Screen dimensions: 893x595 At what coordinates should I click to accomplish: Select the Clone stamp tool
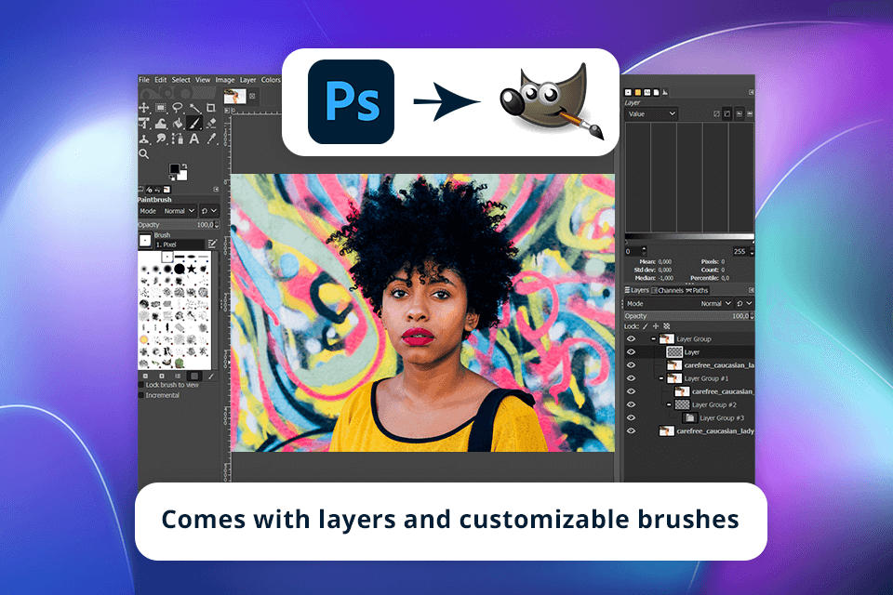(144, 139)
